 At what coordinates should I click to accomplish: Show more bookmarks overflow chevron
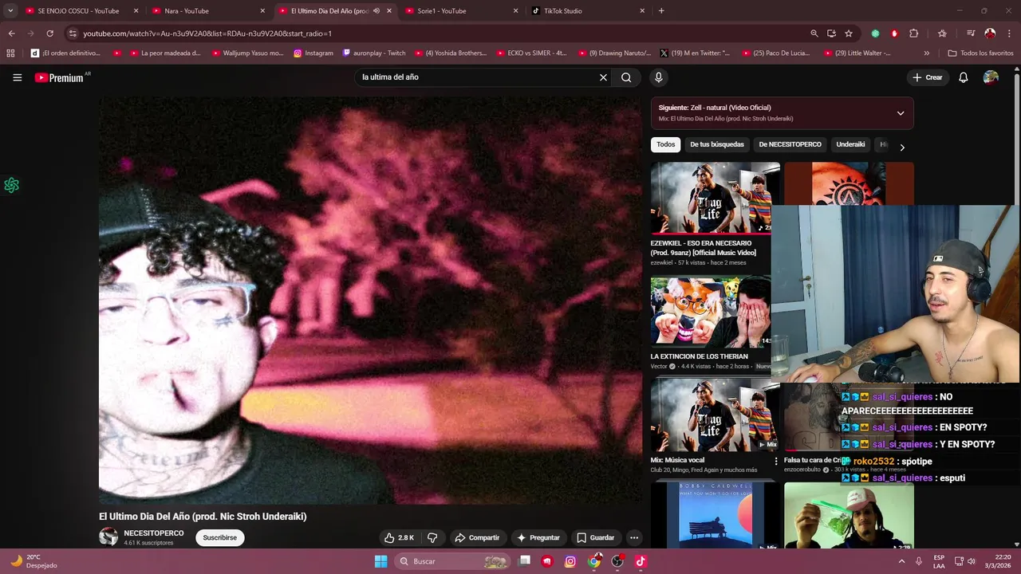pyautogui.click(x=926, y=53)
